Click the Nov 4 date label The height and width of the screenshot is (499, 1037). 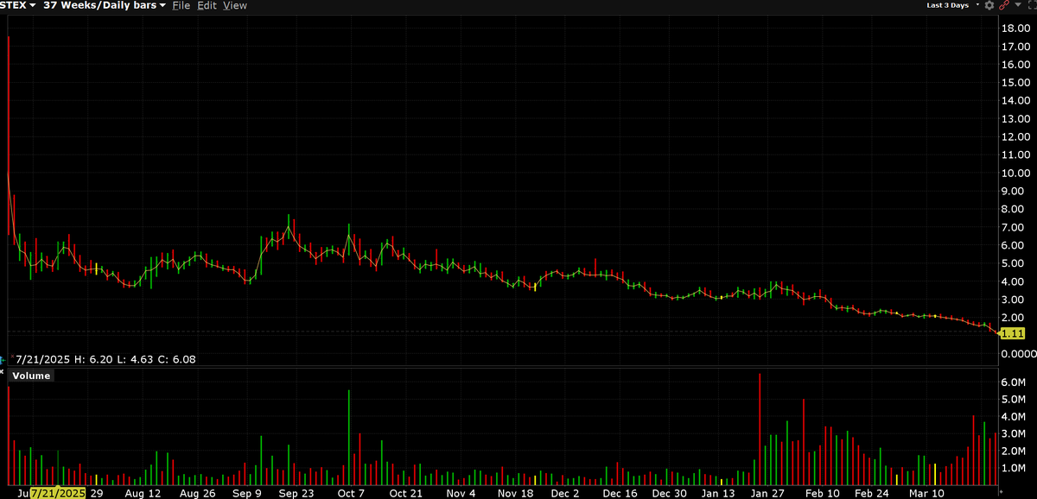tap(461, 494)
